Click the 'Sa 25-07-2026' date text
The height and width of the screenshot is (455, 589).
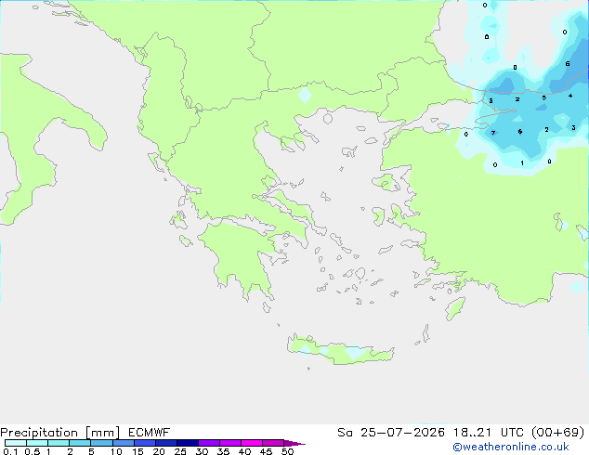click(391, 433)
